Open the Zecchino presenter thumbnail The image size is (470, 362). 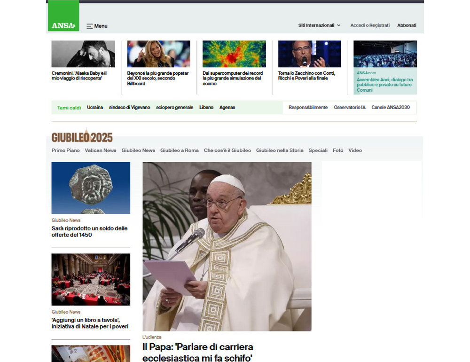pyautogui.click(x=310, y=54)
